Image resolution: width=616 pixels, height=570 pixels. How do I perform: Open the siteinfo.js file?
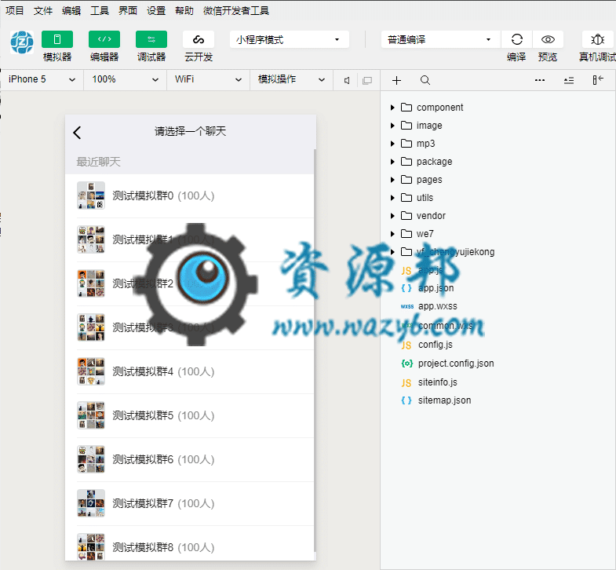point(438,382)
